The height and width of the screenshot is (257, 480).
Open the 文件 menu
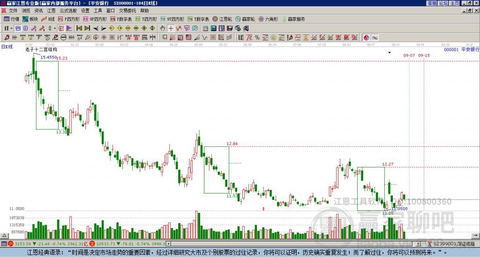click(13, 11)
